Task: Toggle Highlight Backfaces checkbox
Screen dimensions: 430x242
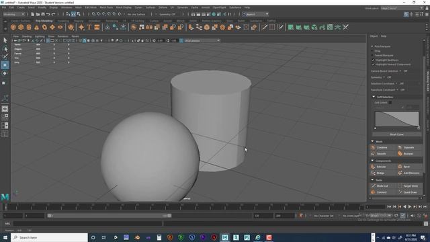Action: pyautogui.click(x=373, y=60)
